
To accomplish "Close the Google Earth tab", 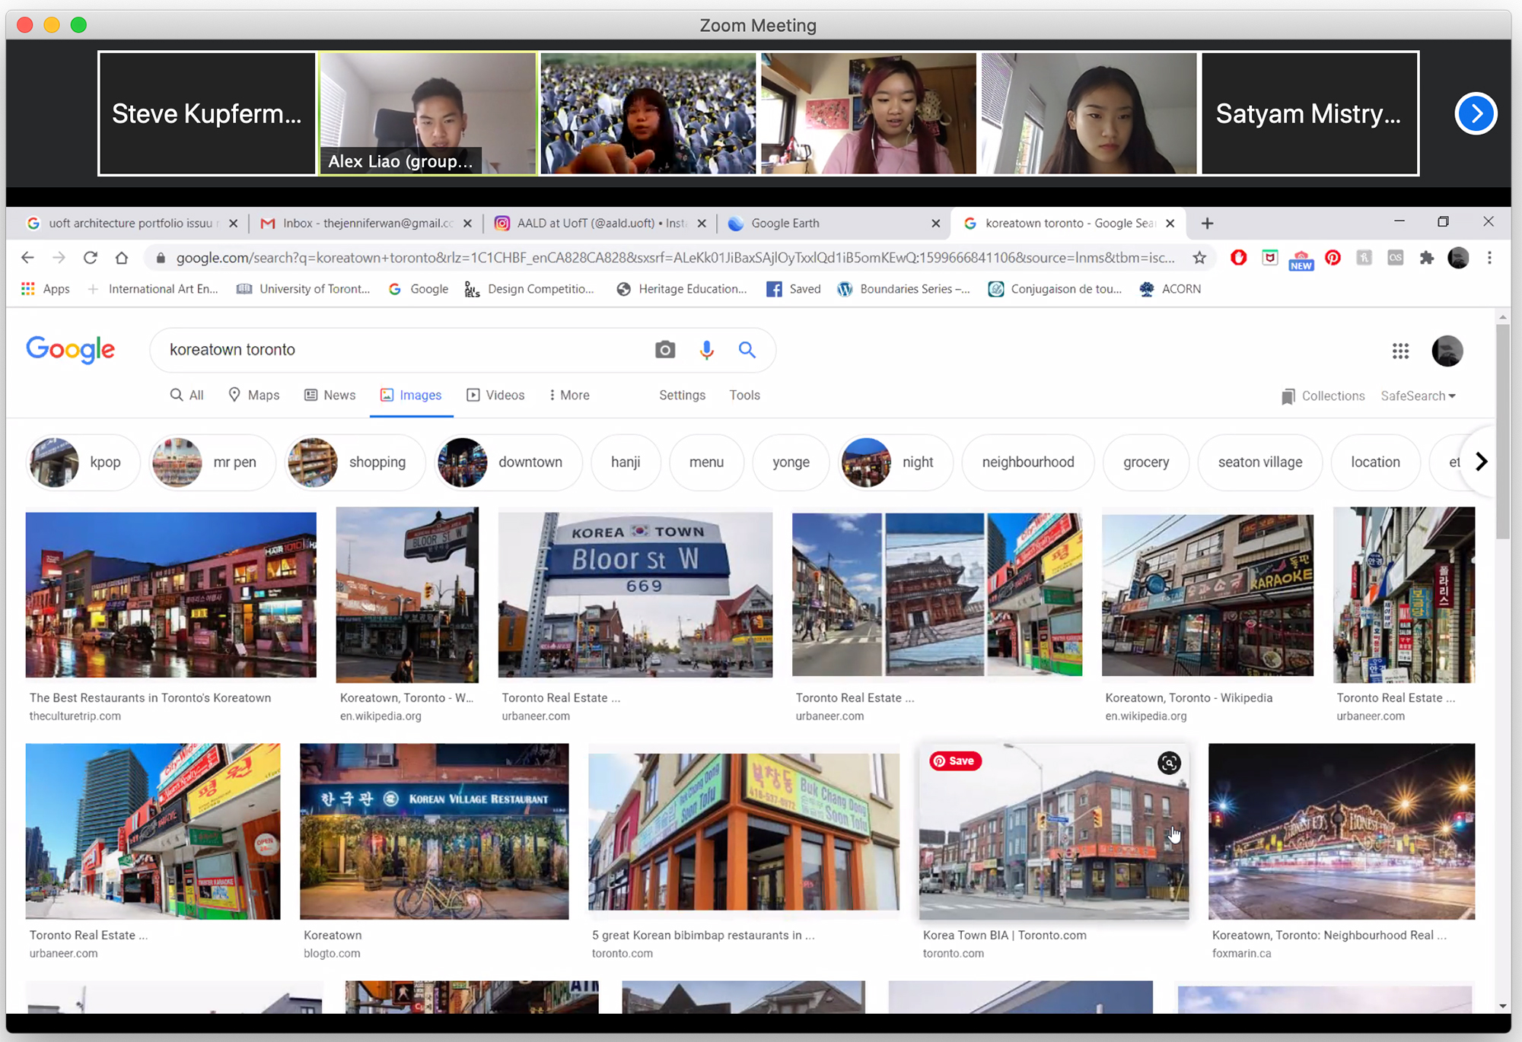I will pos(936,224).
